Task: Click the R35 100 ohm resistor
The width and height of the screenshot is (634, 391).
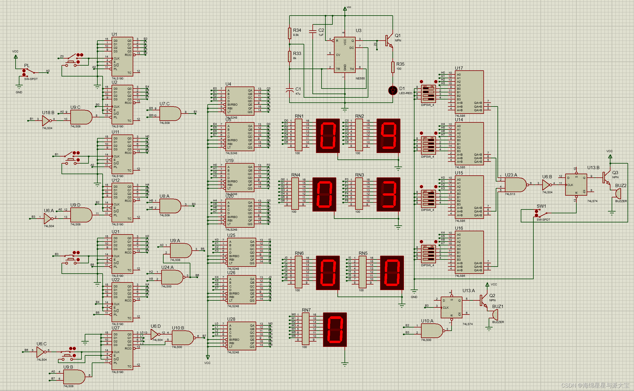Action: (x=393, y=67)
